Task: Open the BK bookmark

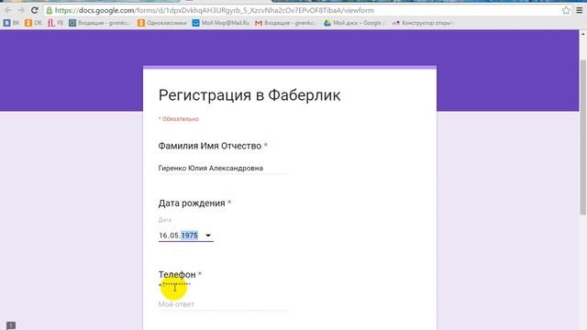Action: tap(11, 23)
